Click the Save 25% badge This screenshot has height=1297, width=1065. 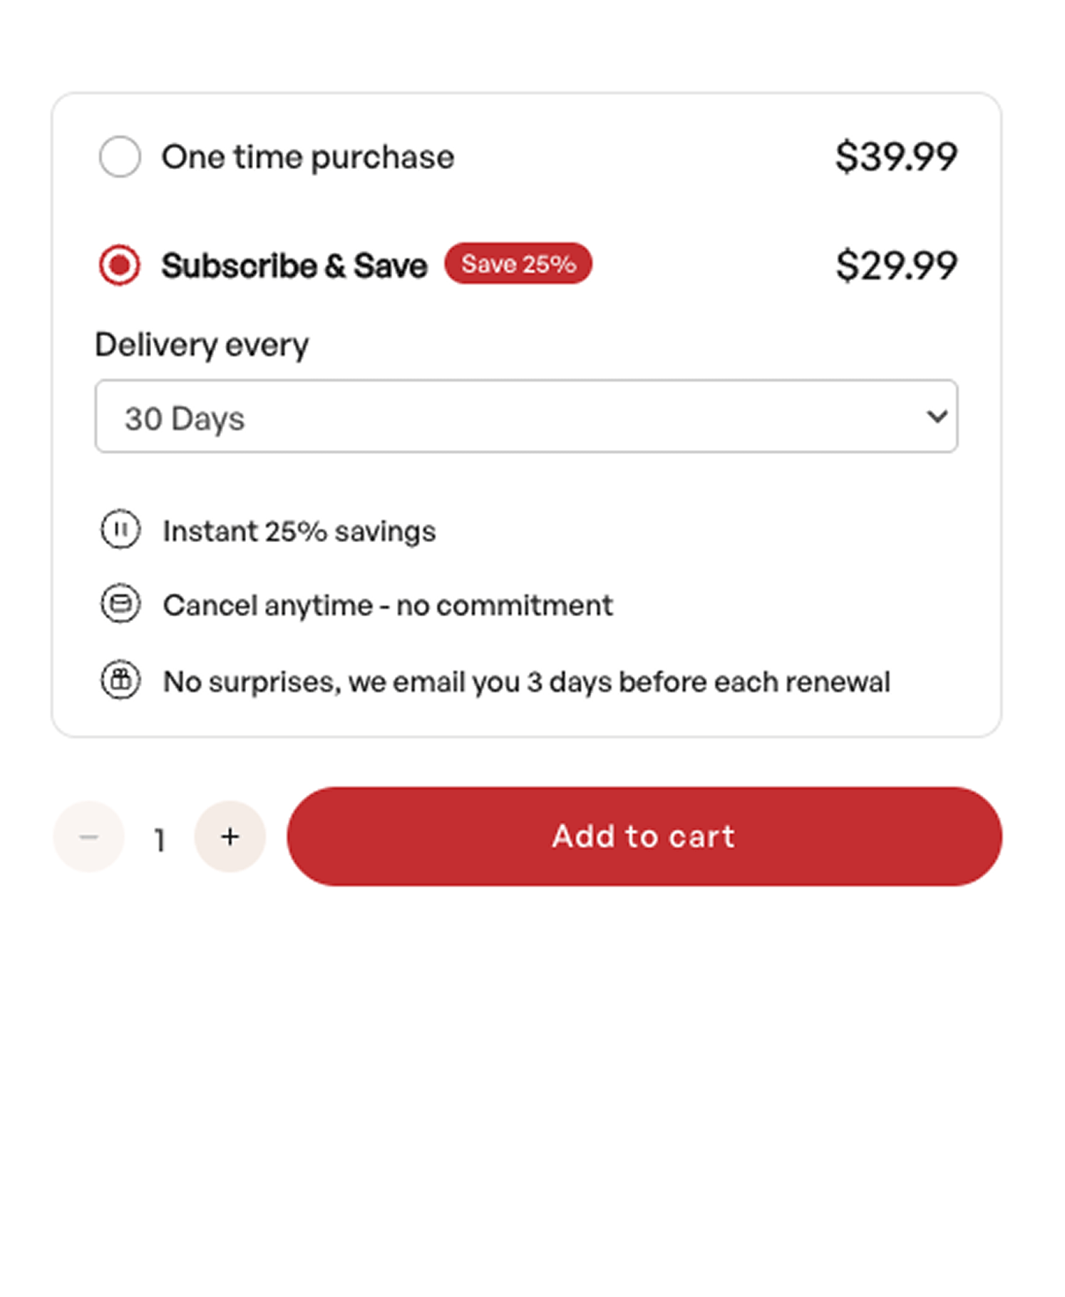[518, 264]
